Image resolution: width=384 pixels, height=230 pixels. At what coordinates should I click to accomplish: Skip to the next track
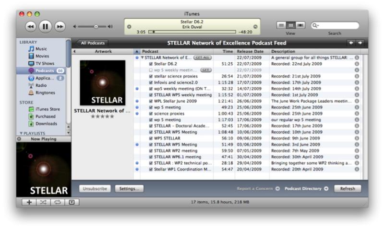coord(60,26)
